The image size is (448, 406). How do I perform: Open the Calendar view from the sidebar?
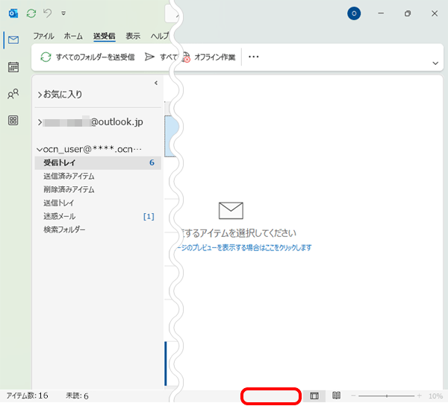click(x=13, y=67)
